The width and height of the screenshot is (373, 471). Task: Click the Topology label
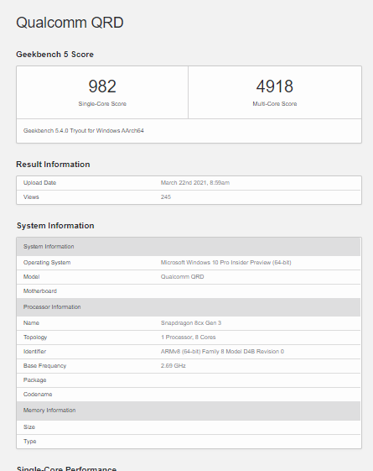point(35,338)
